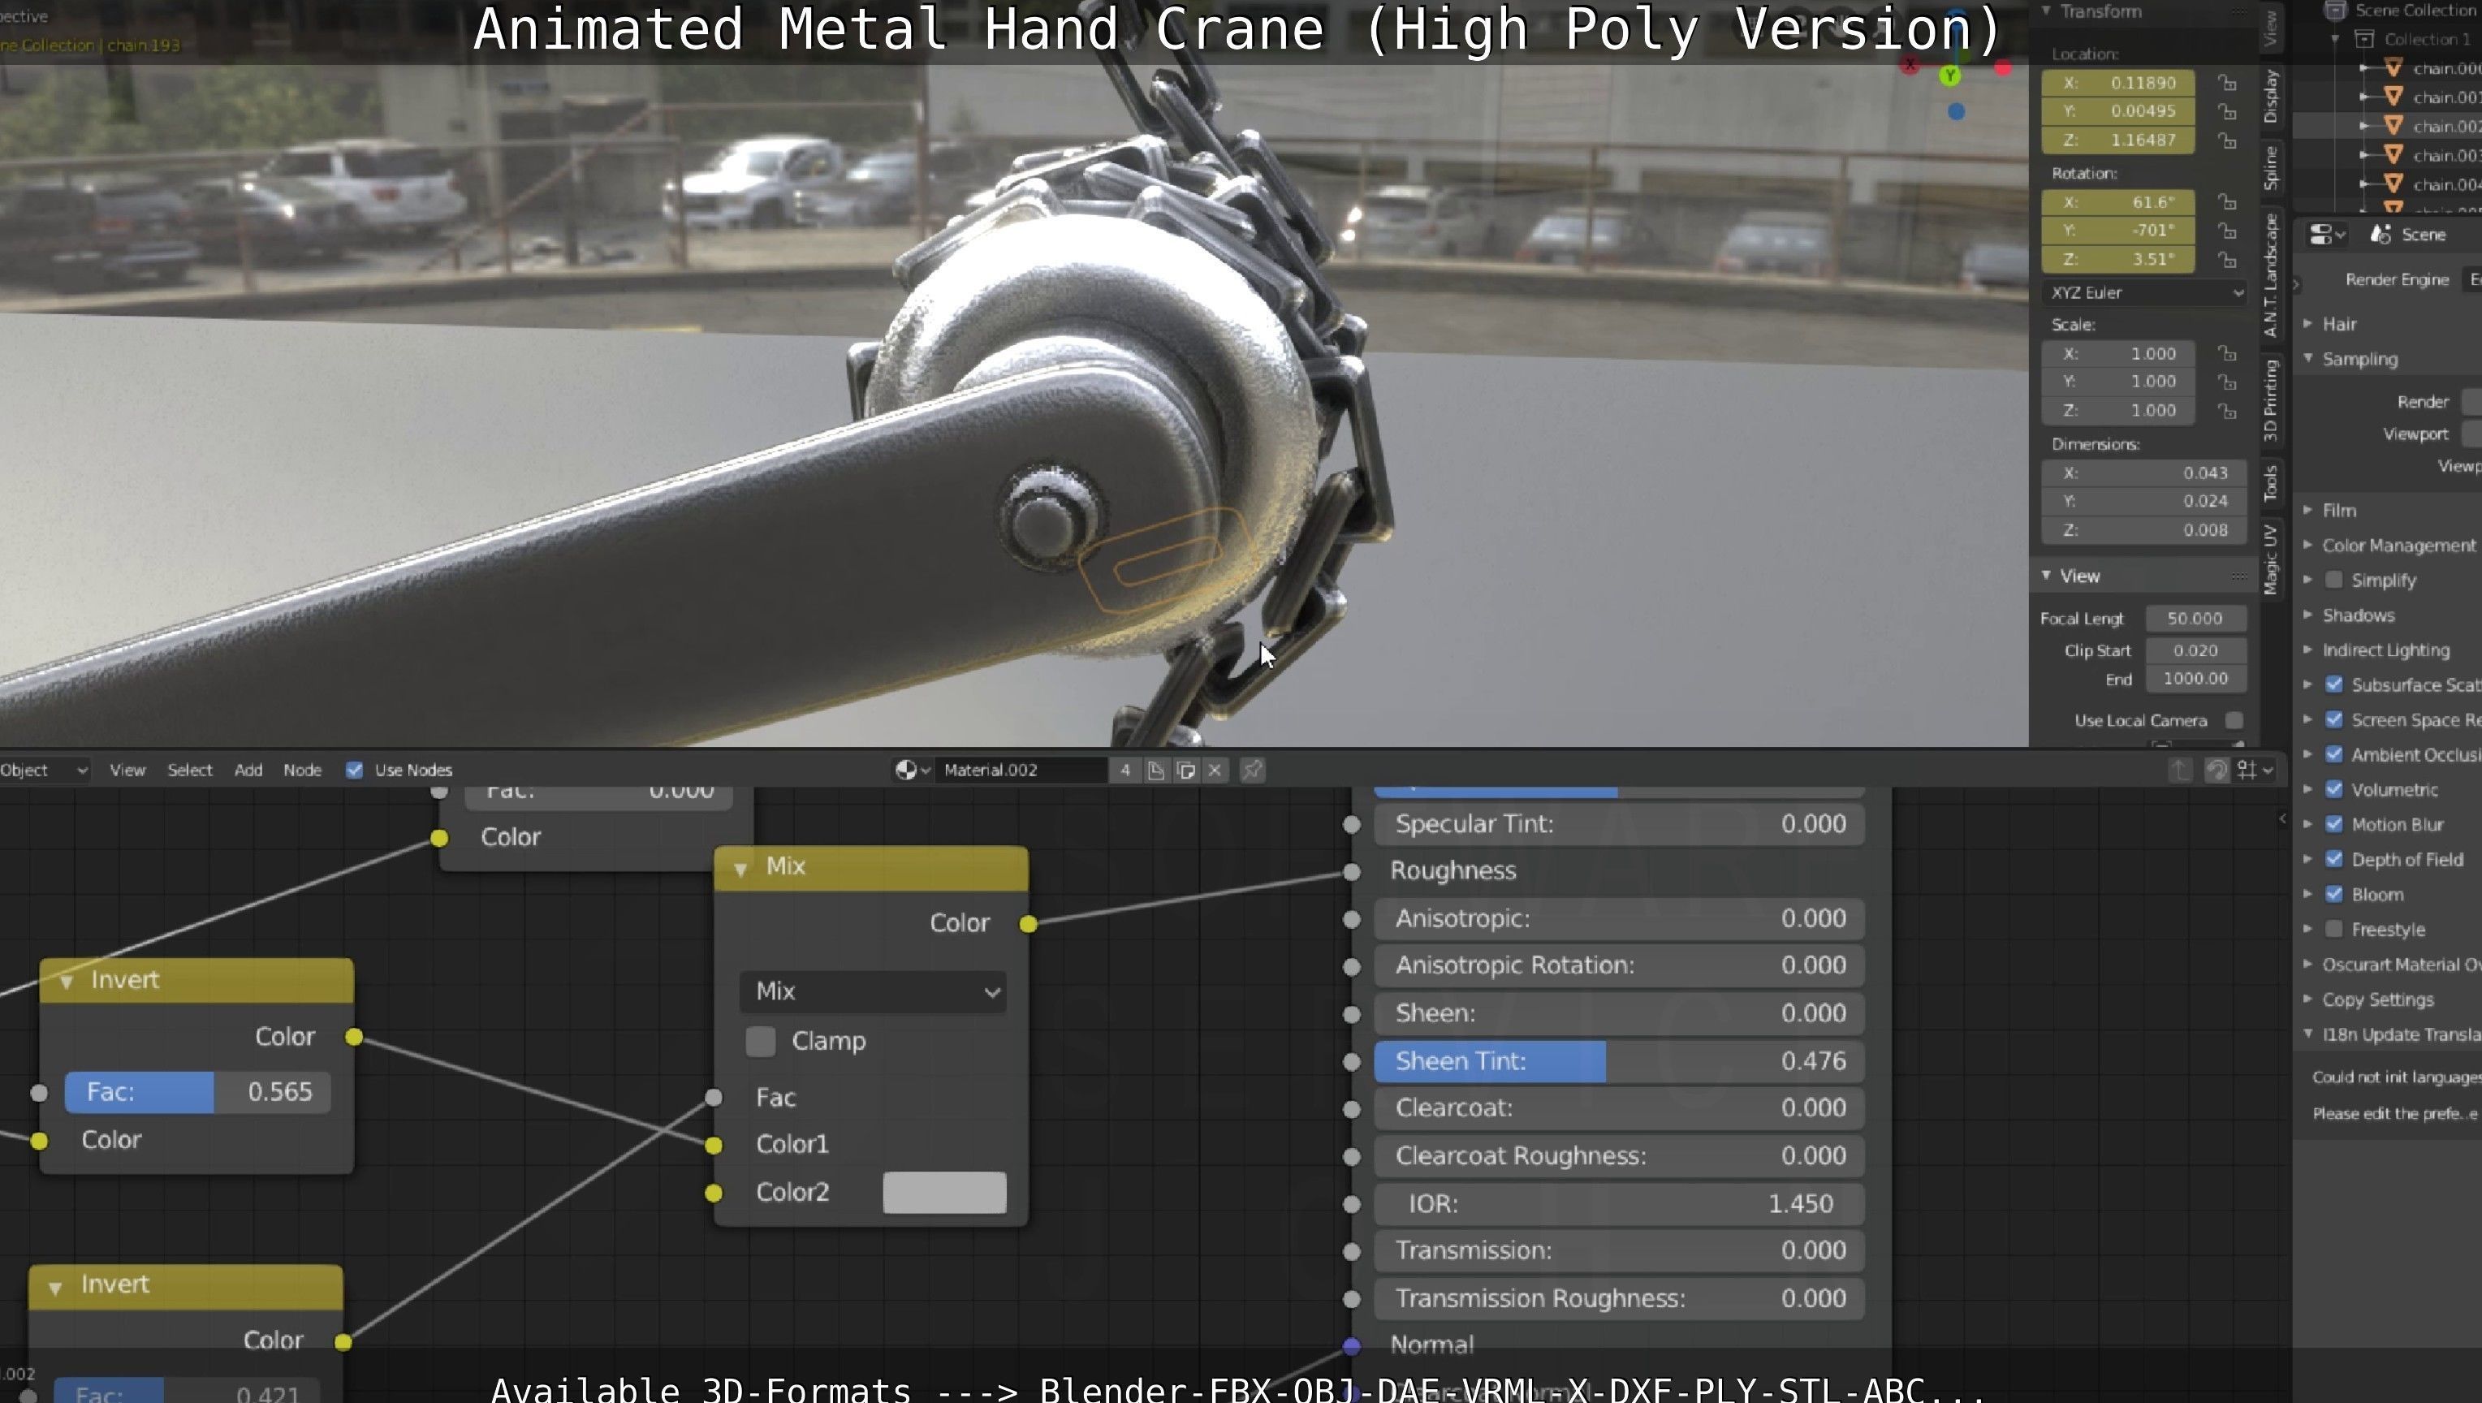The height and width of the screenshot is (1403, 2482).
Task: Click the mesh icon of chain.004
Action: click(2393, 183)
